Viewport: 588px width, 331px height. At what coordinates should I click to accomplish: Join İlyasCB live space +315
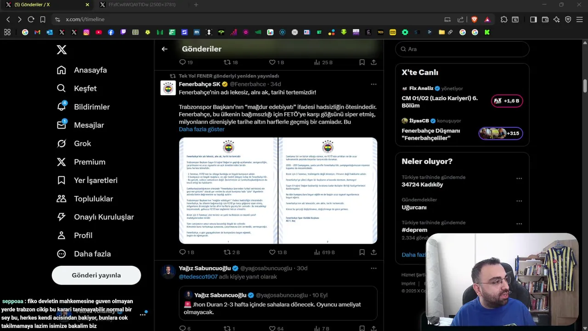pyautogui.click(x=501, y=133)
